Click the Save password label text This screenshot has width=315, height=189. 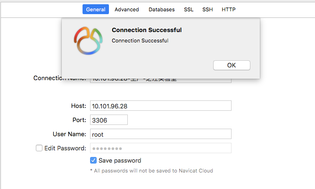(x=120, y=160)
